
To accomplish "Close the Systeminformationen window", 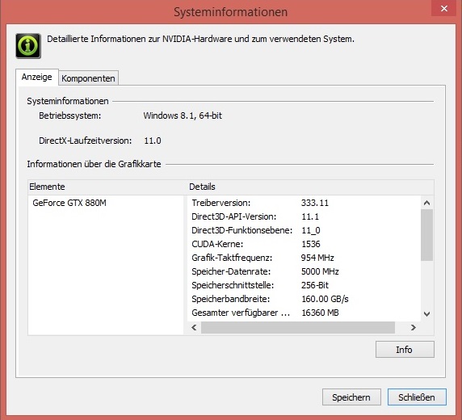I will [x=444, y=8].
